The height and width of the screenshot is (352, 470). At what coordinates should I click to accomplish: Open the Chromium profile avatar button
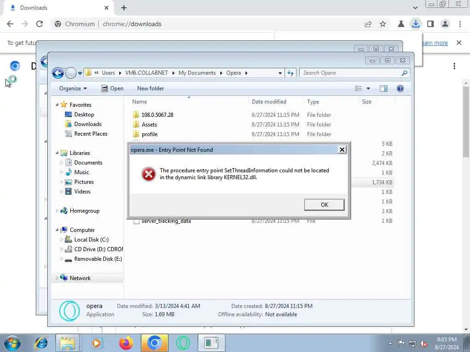[x=445, y=24]
